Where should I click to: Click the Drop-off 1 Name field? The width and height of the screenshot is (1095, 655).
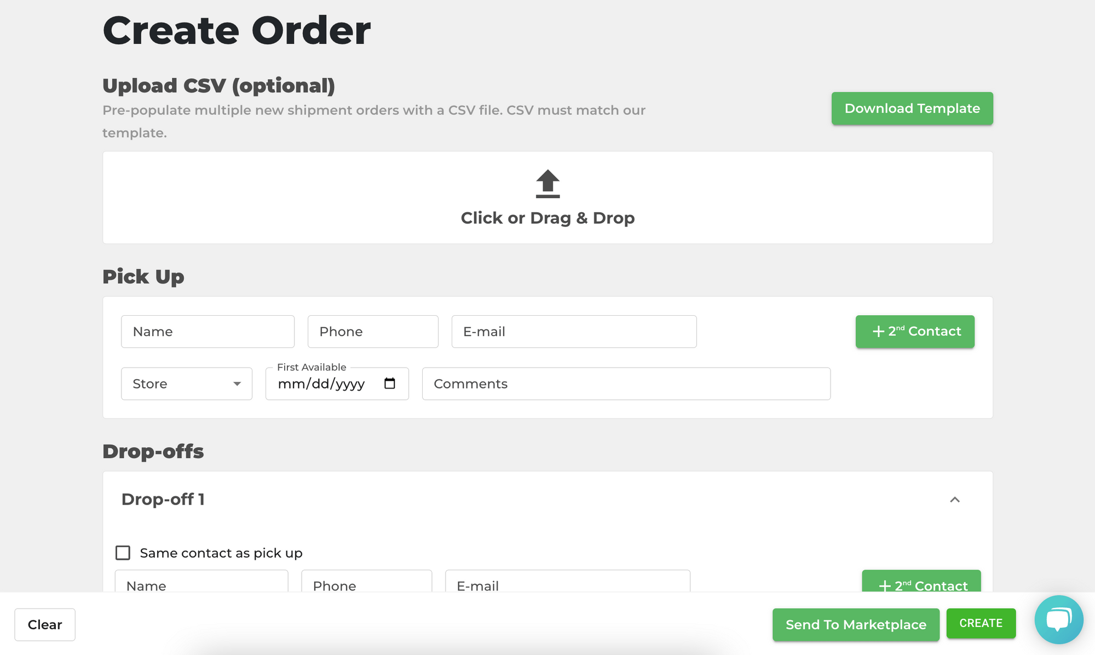201,586
